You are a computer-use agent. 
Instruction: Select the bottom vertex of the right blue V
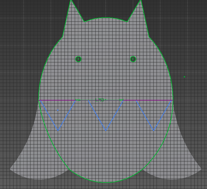tap(154, 131)
